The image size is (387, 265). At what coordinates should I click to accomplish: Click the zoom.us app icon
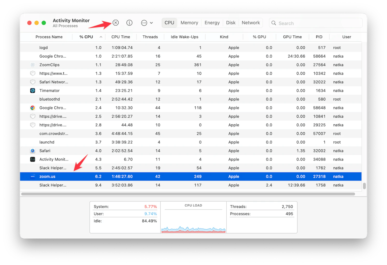(x=33, y=177)
